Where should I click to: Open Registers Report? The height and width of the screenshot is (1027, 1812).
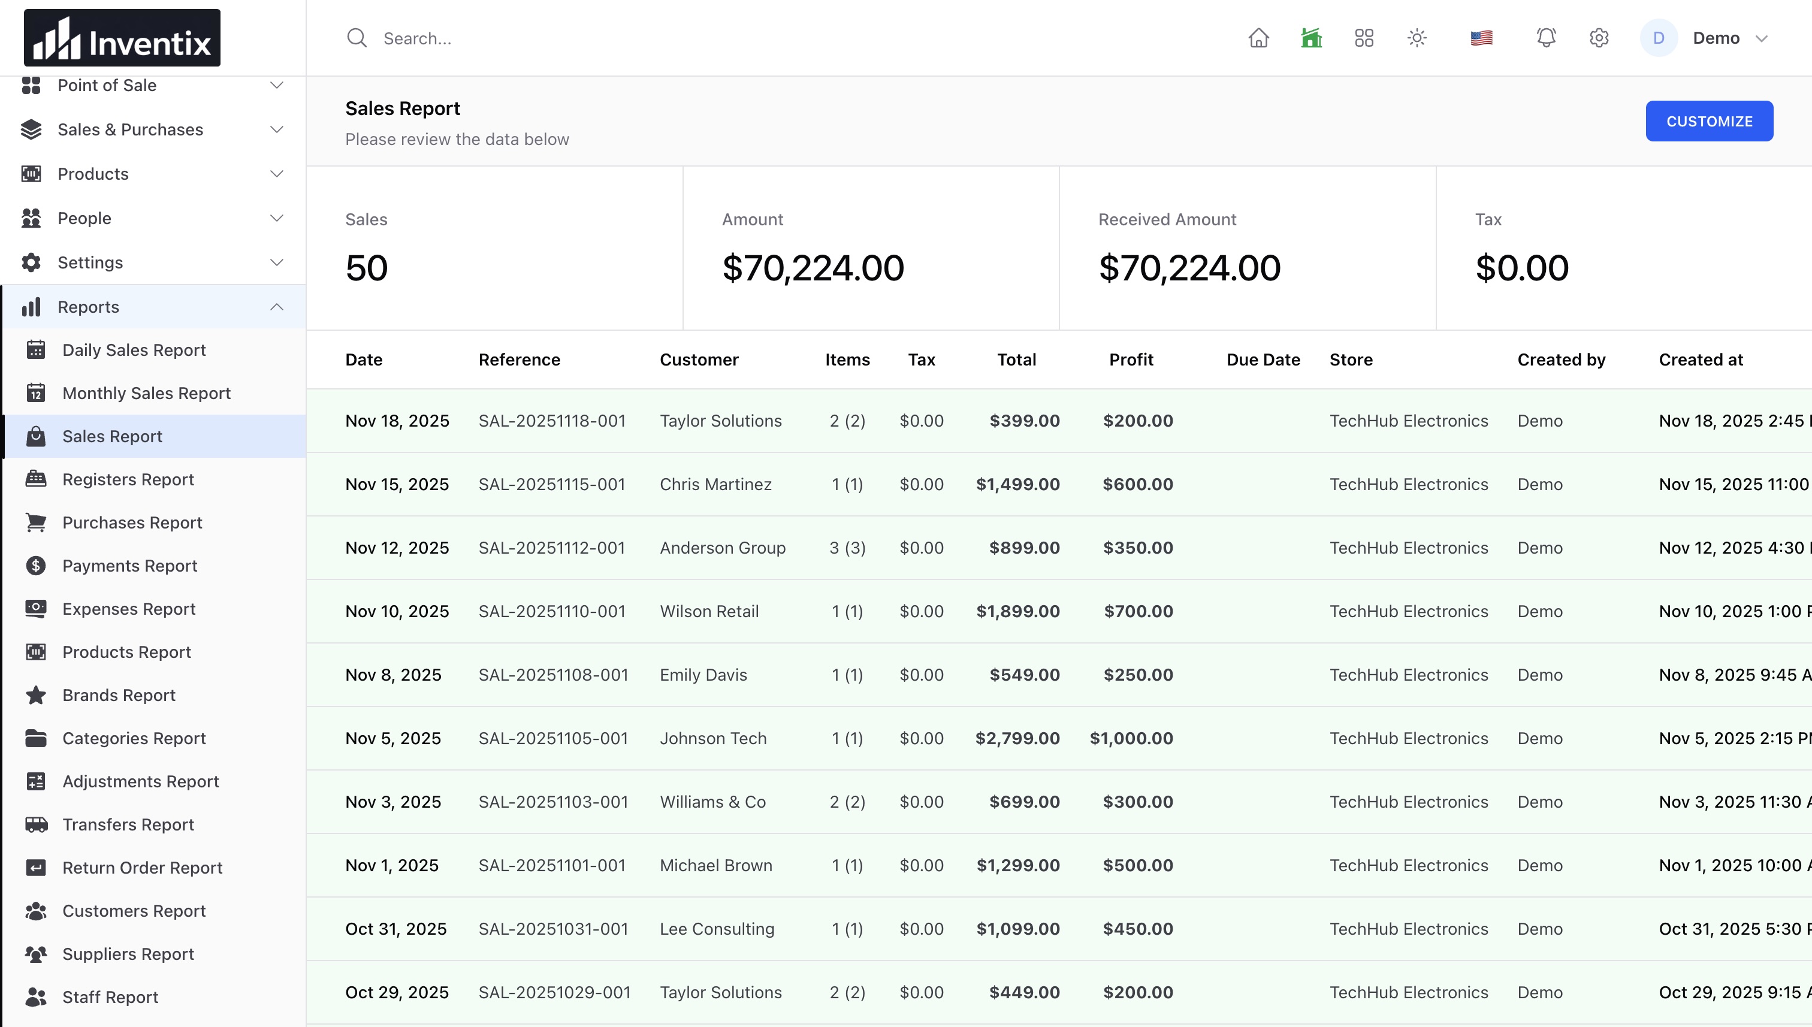coord(155,479)
